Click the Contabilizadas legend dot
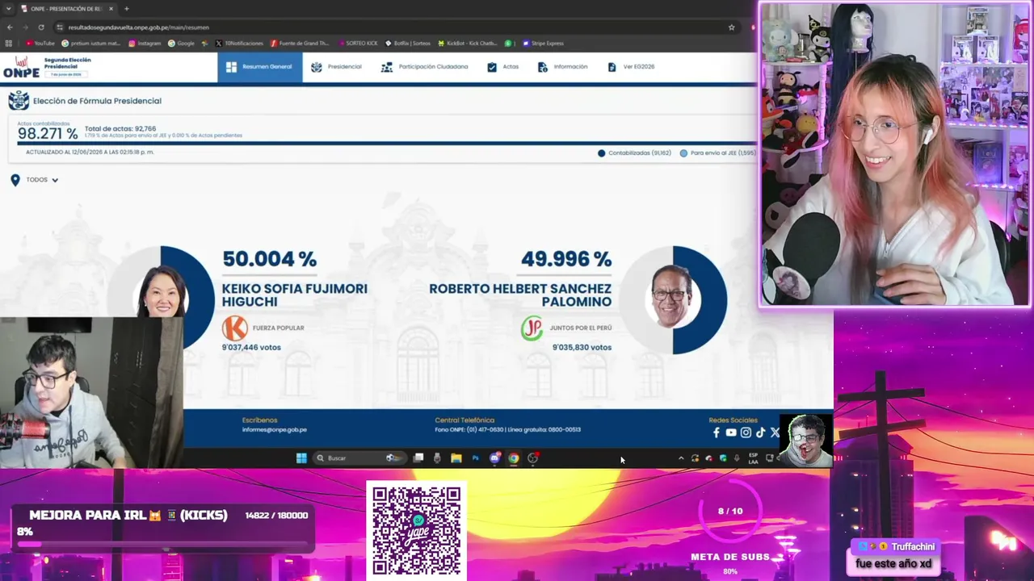 (601, 153)
